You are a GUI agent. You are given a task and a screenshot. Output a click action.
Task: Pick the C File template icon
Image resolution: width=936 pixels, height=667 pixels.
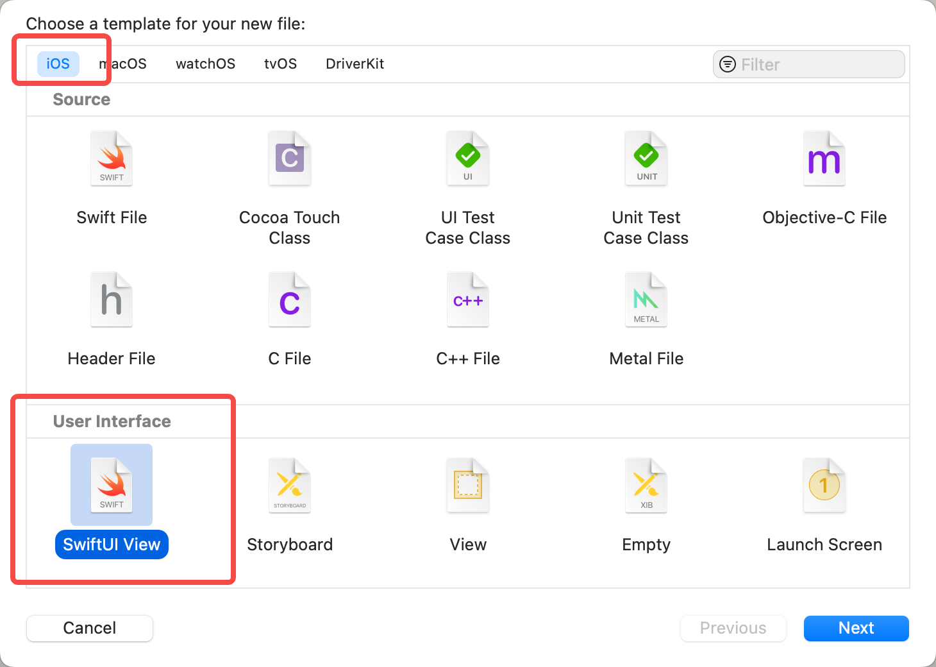click(x=290, y=300)
